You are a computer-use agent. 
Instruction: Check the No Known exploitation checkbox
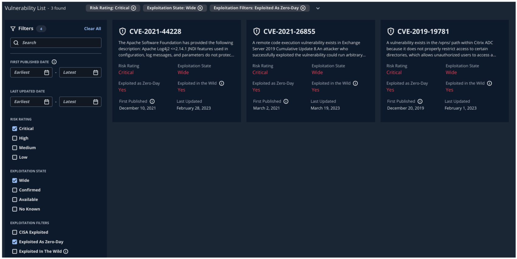pos(15,209)
